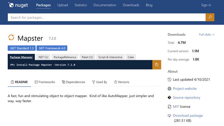Click the .NET Framework 4.0 badge
This screenshot has width=224, height=126.
[x=52, y=48]
